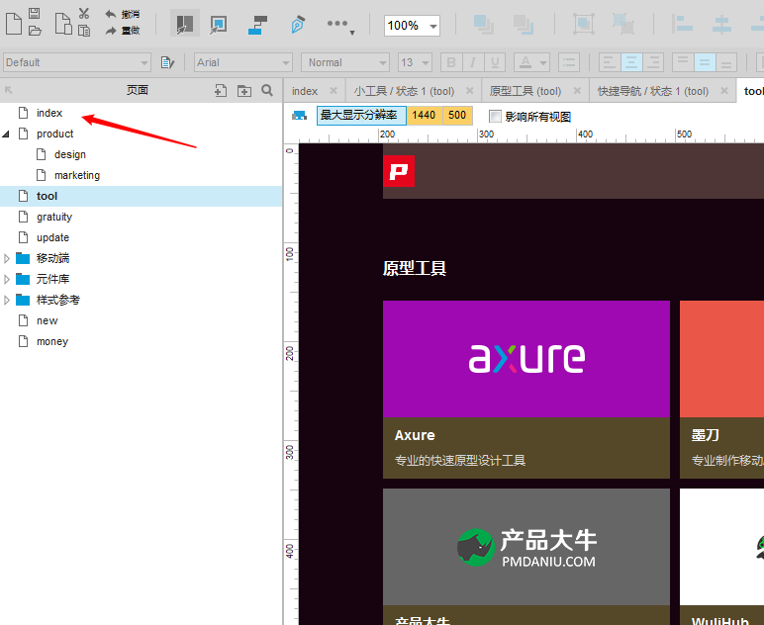Switch to 快捷导航 / 状态 1 (tool) tab
Screen dimensions: 764x625
tap(653, 91)
